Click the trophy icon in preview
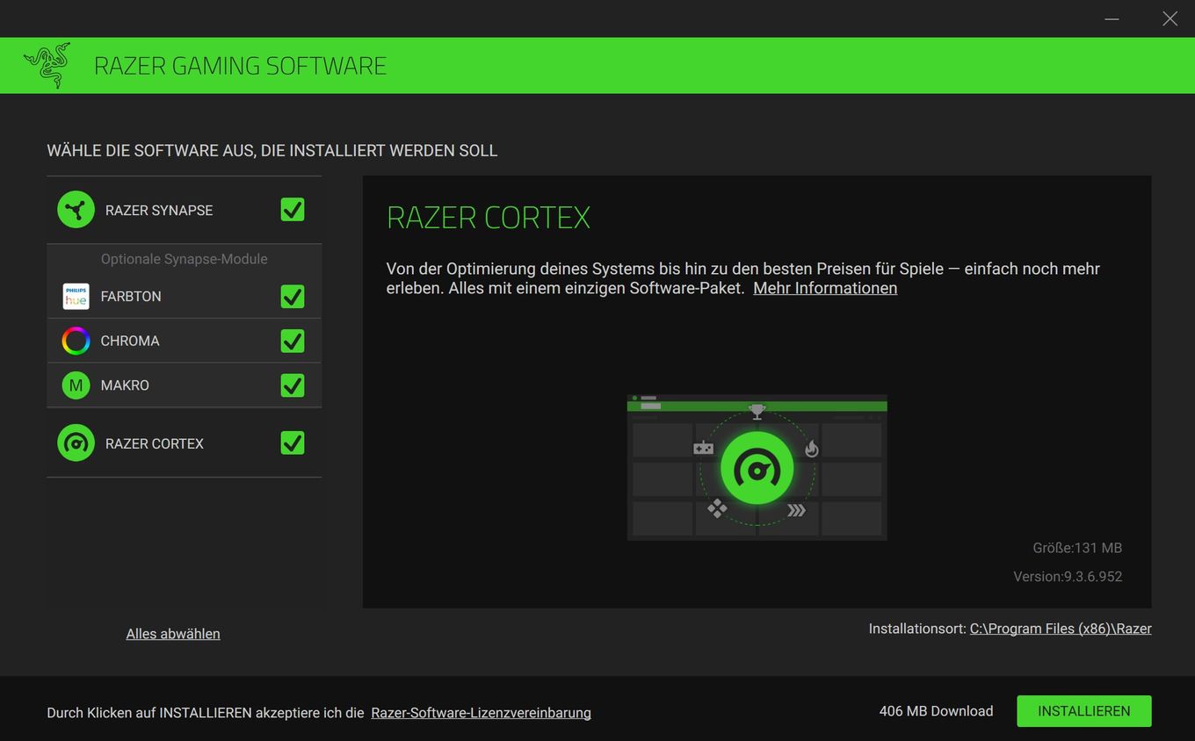This screenshot has height=741, width=1195. 757,411
